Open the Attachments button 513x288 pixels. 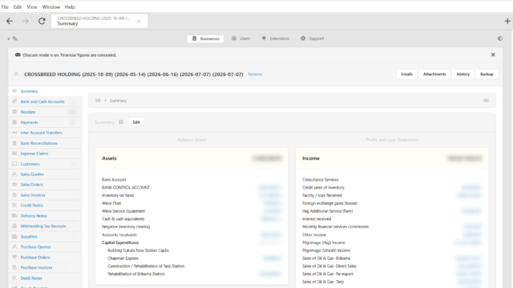434,74
